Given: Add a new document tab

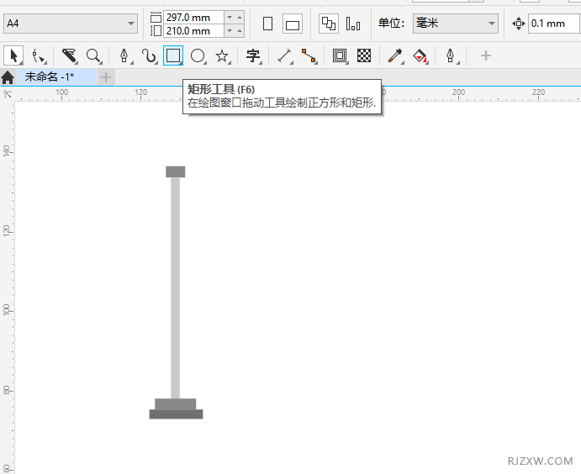Looking at the screenshot, I should 106,77.
